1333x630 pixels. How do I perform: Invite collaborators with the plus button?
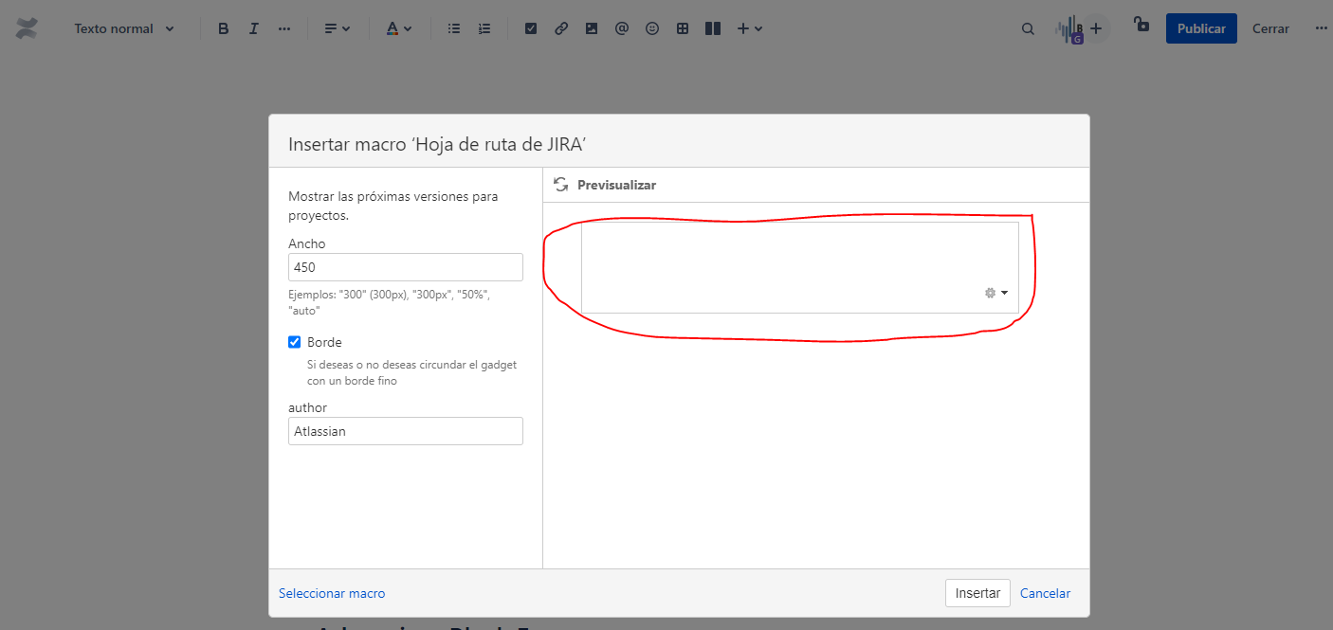coord(1096,28)
